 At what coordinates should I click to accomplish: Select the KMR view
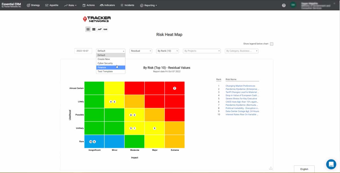pyautogui.click(x=105, y=29)
